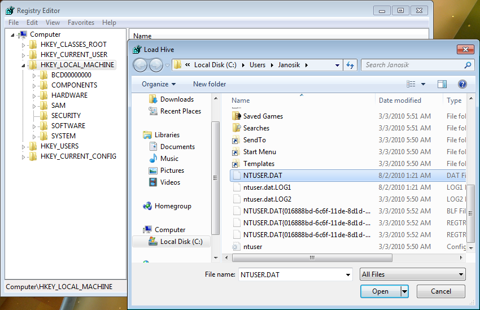Select HKEY_CURRENT_CONFIG in the registry tree
480x310 pixels.
(78, 156)
